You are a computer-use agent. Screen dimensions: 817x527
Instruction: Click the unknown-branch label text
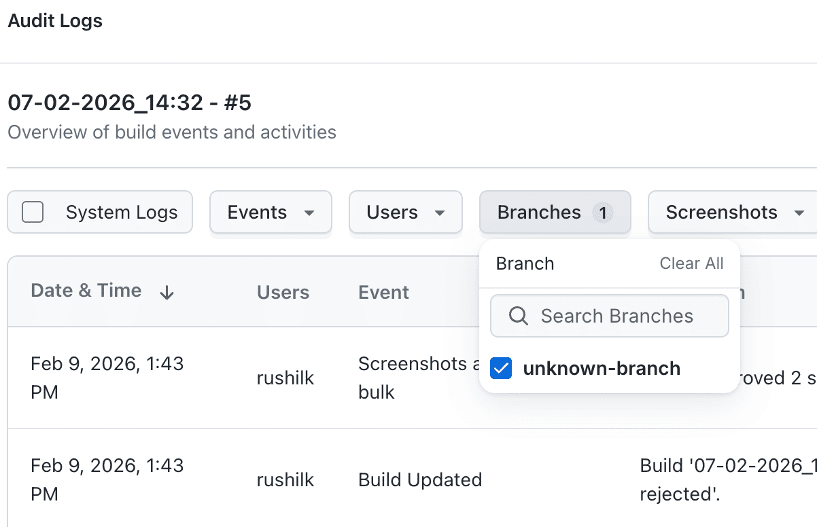tap(602, 369)
